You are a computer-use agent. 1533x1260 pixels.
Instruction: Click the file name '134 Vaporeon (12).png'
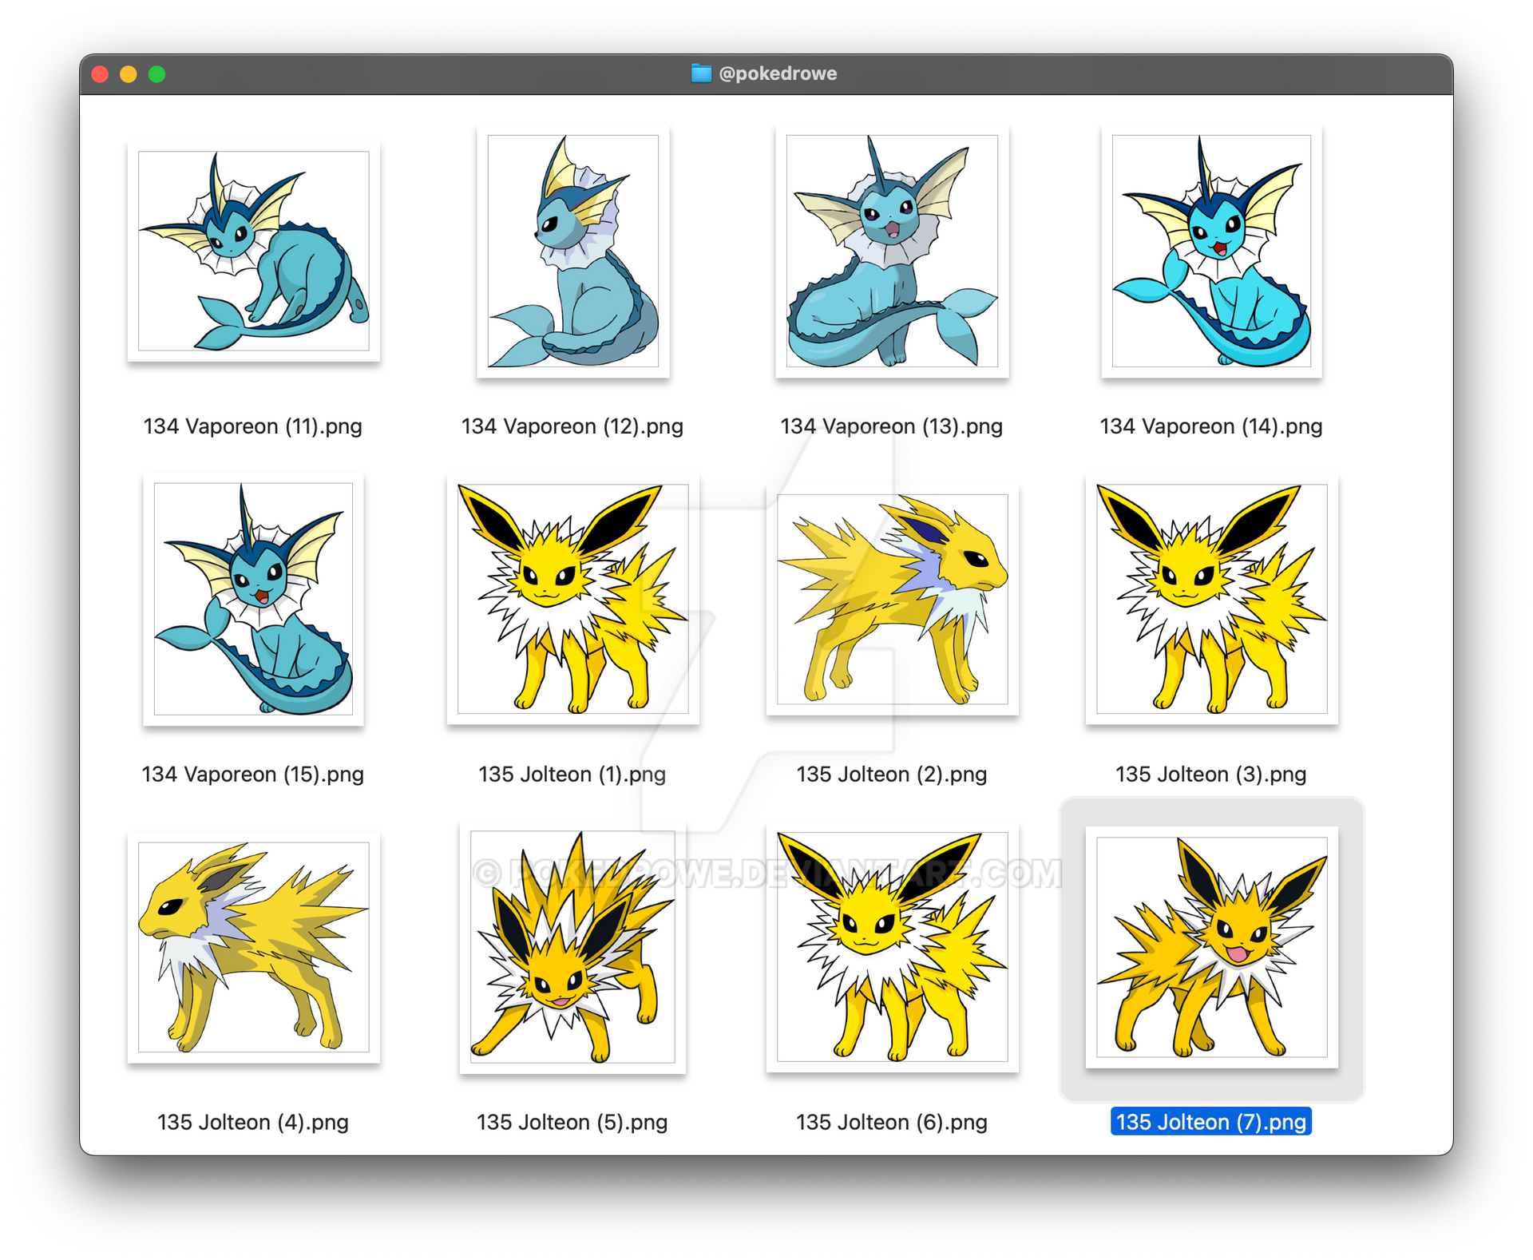572,426
